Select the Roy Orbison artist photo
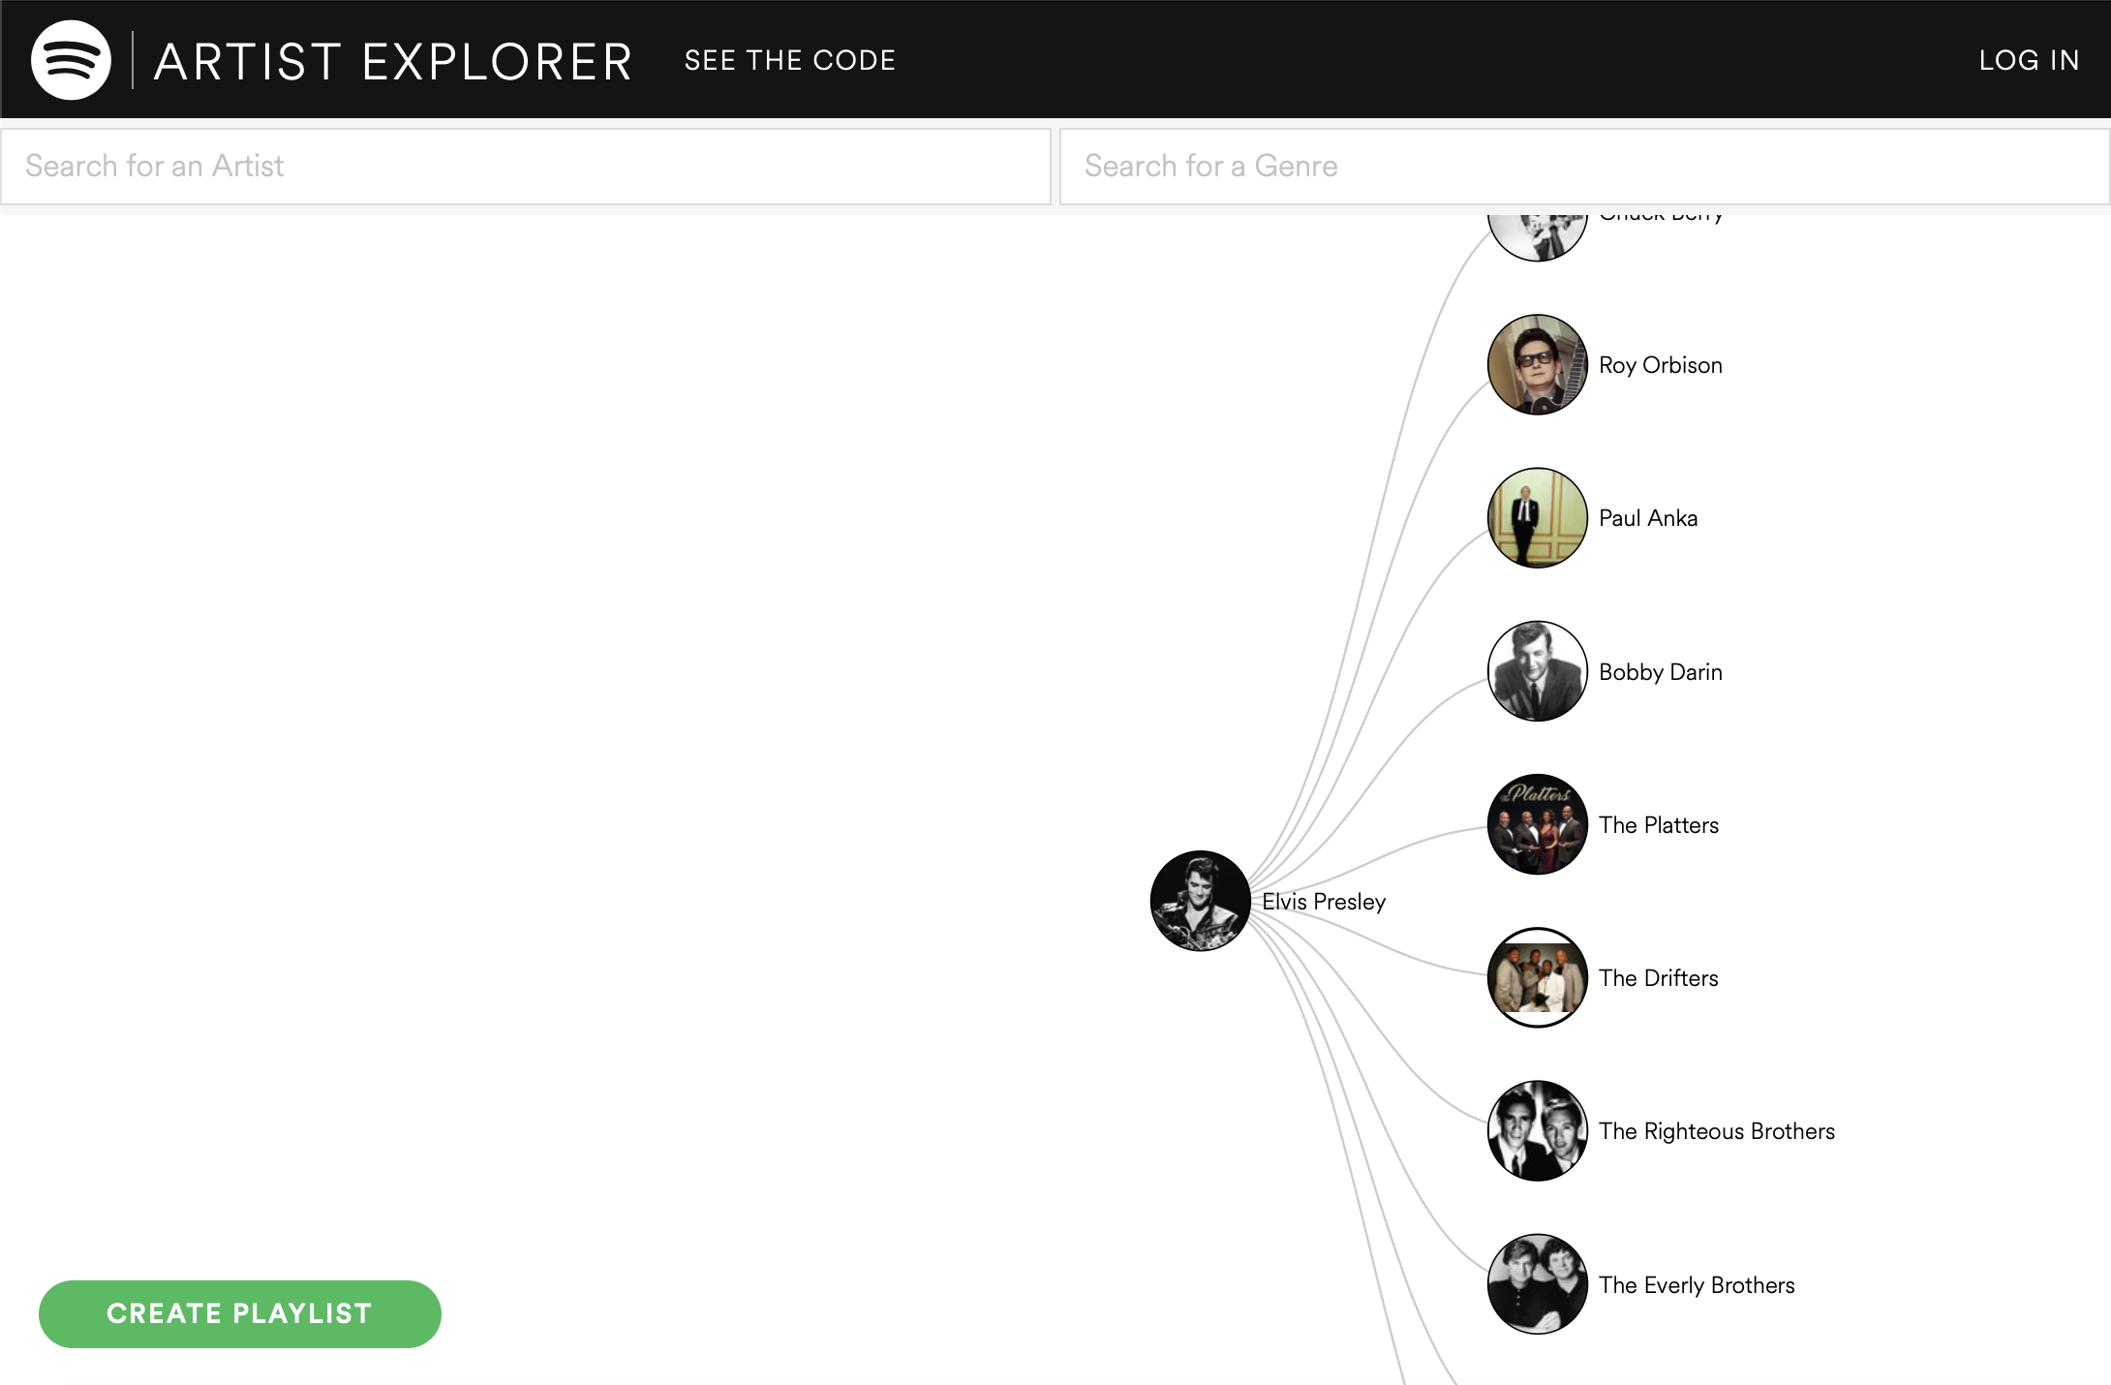This screenshot has height=1385, width=2111. point(1537,364)
